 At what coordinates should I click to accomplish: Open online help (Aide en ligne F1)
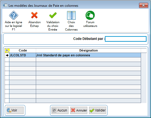(13, 21)
